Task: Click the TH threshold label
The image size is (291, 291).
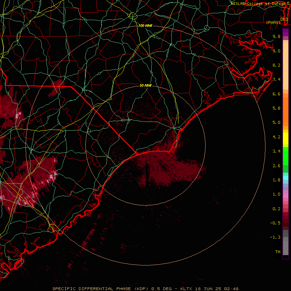Action: [x=278, y=252]
